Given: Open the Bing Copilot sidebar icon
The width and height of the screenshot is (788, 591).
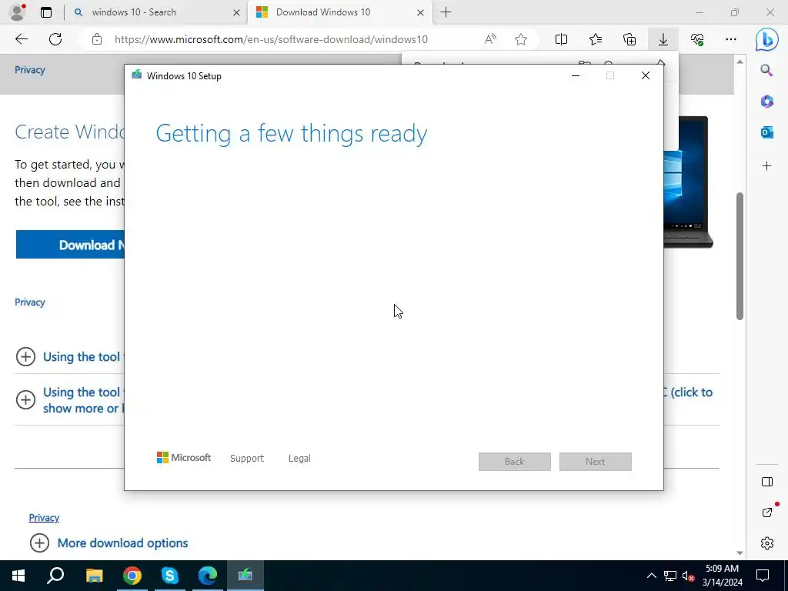Looking at the screenshot, I should point(767,40).
